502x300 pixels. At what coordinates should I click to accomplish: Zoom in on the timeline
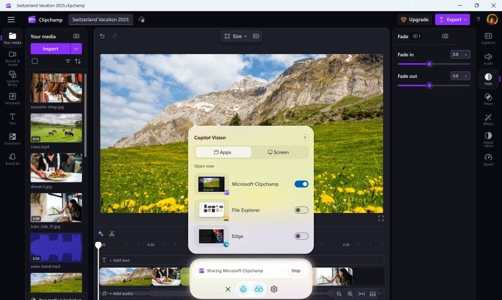pyautogui.click(x=350, y=294)
